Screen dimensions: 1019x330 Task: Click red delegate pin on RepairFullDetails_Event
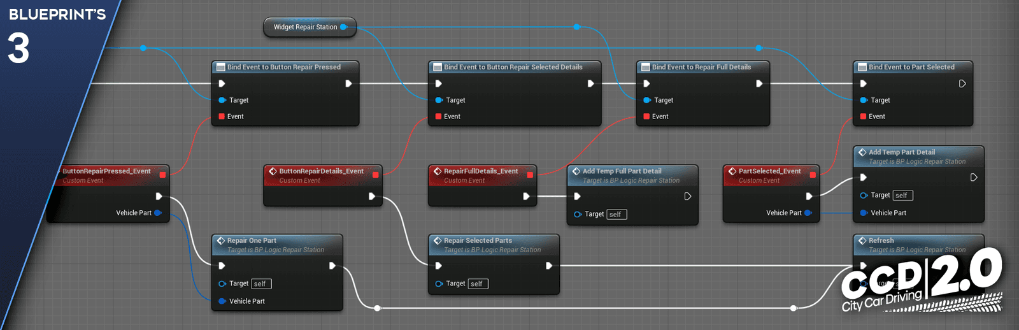pos(530,175)
